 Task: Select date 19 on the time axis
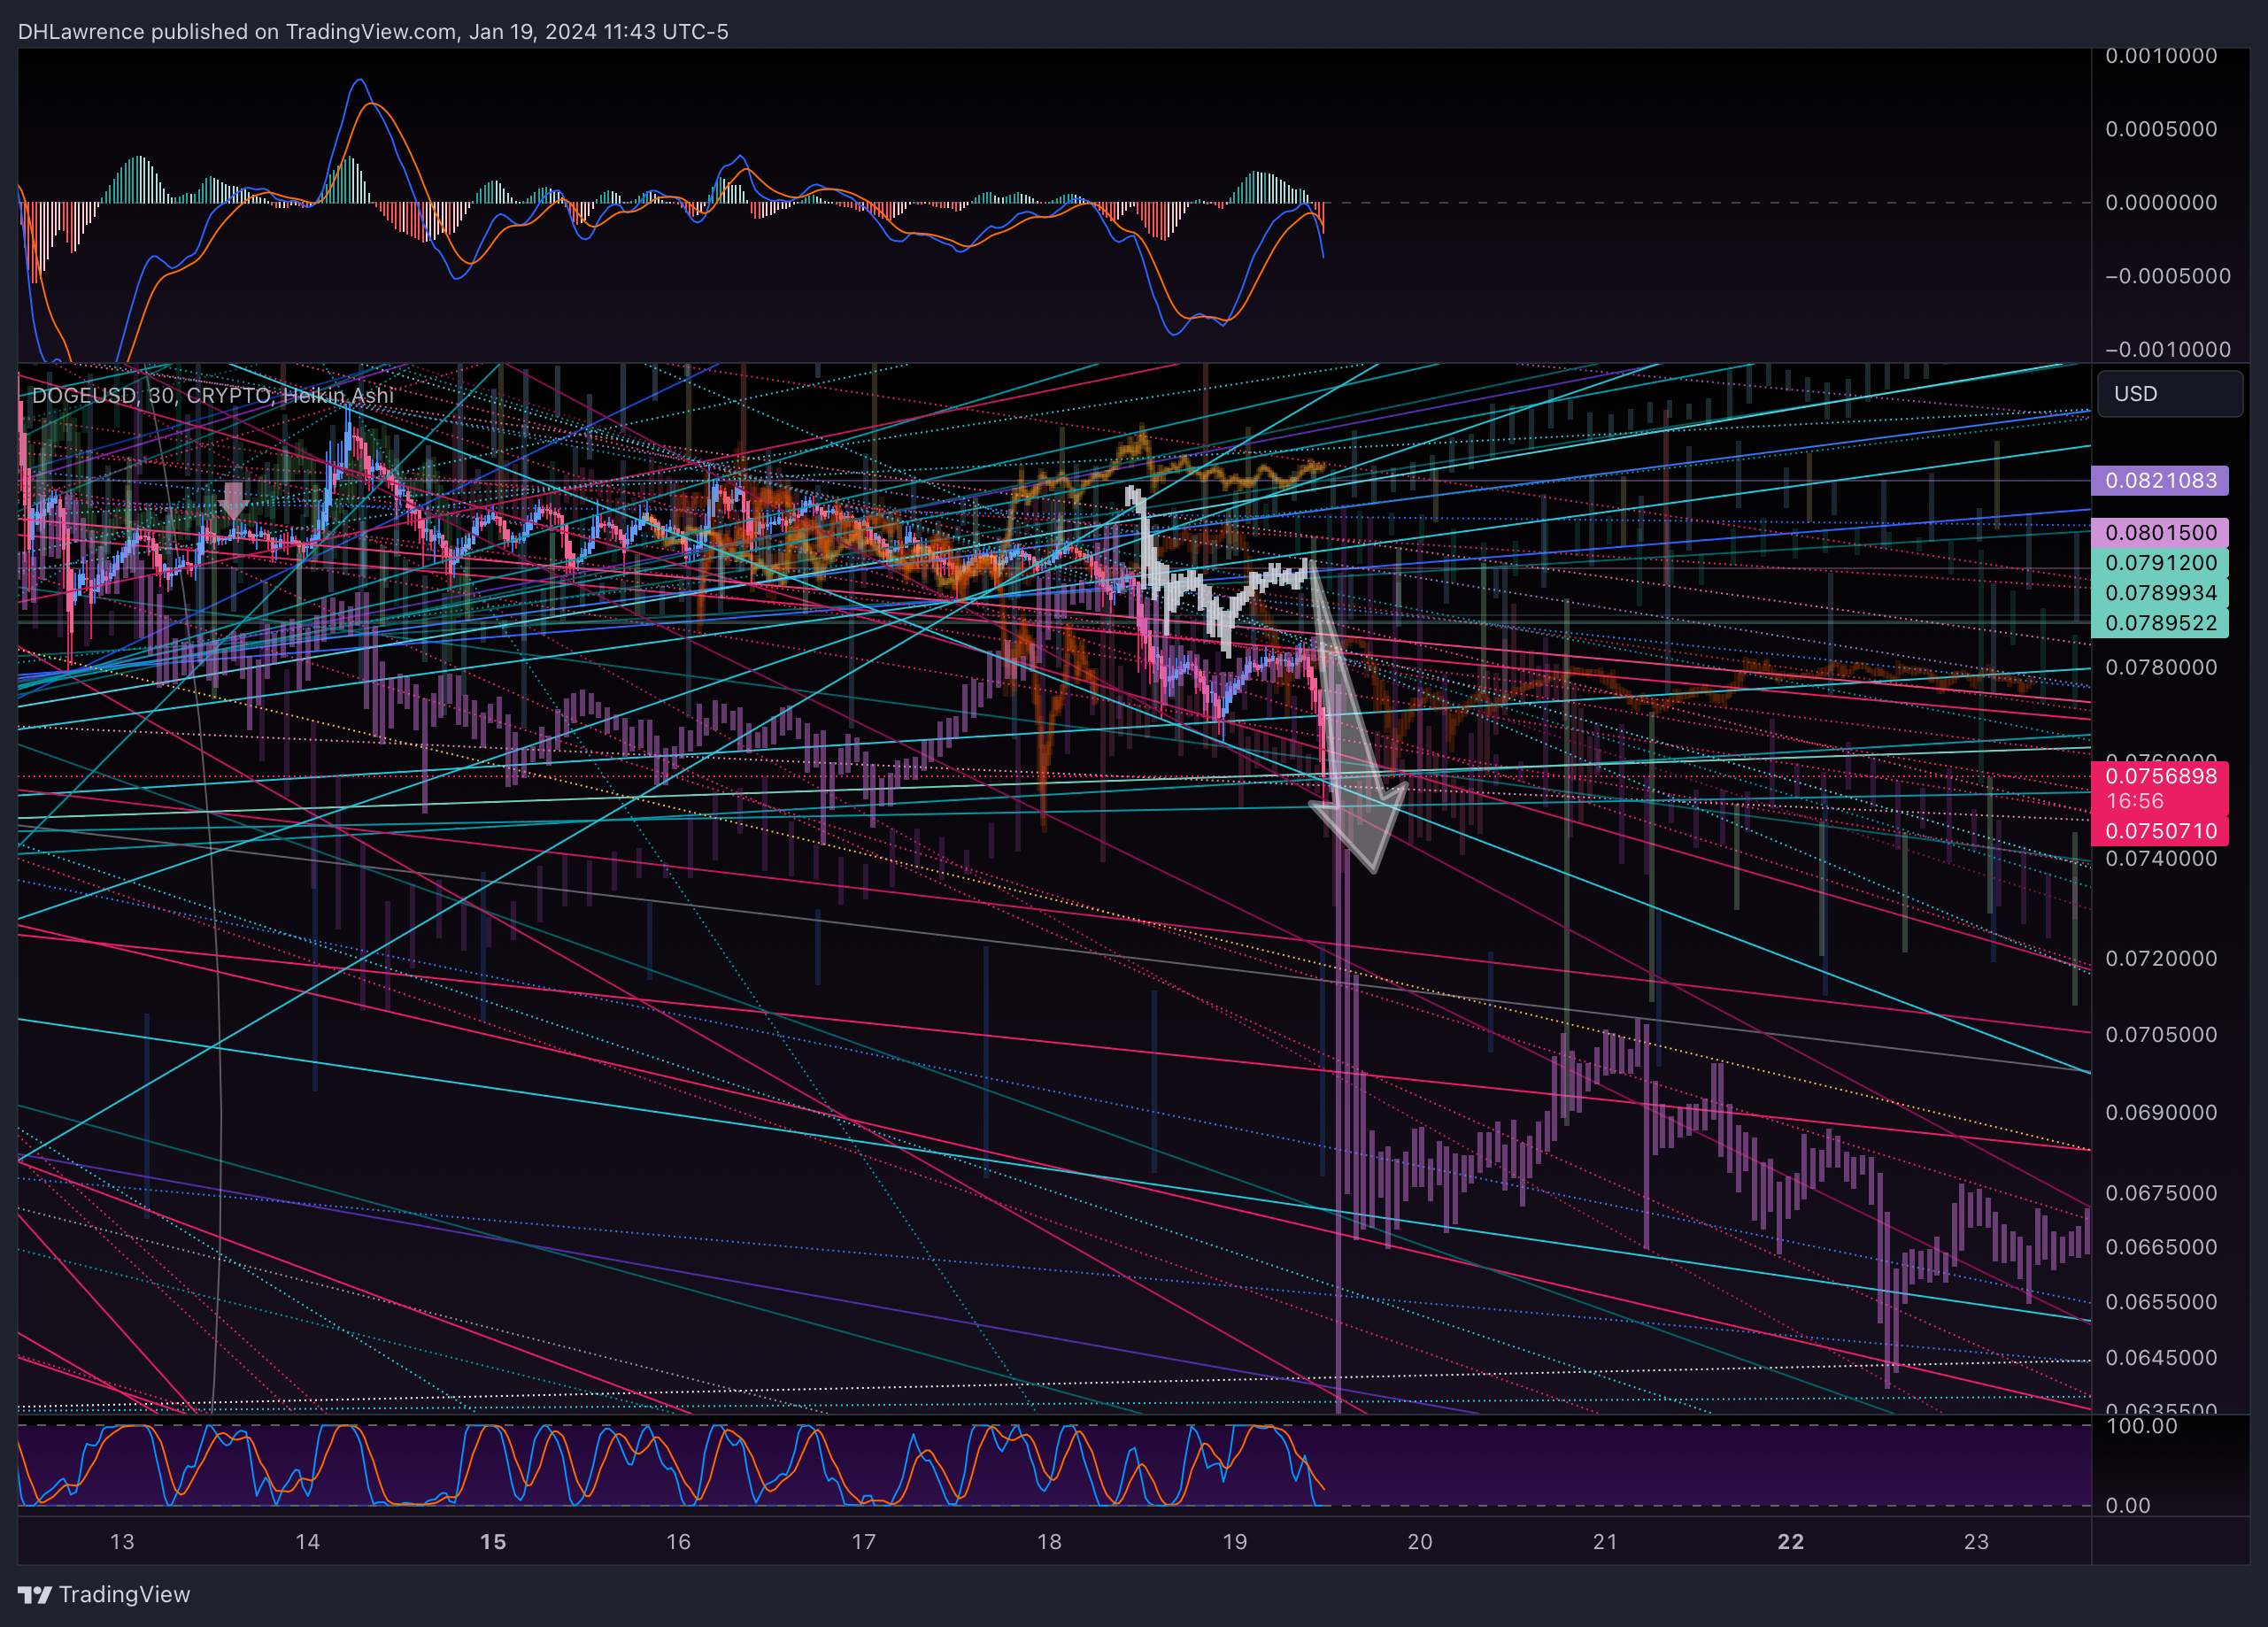(1235, 1541)
